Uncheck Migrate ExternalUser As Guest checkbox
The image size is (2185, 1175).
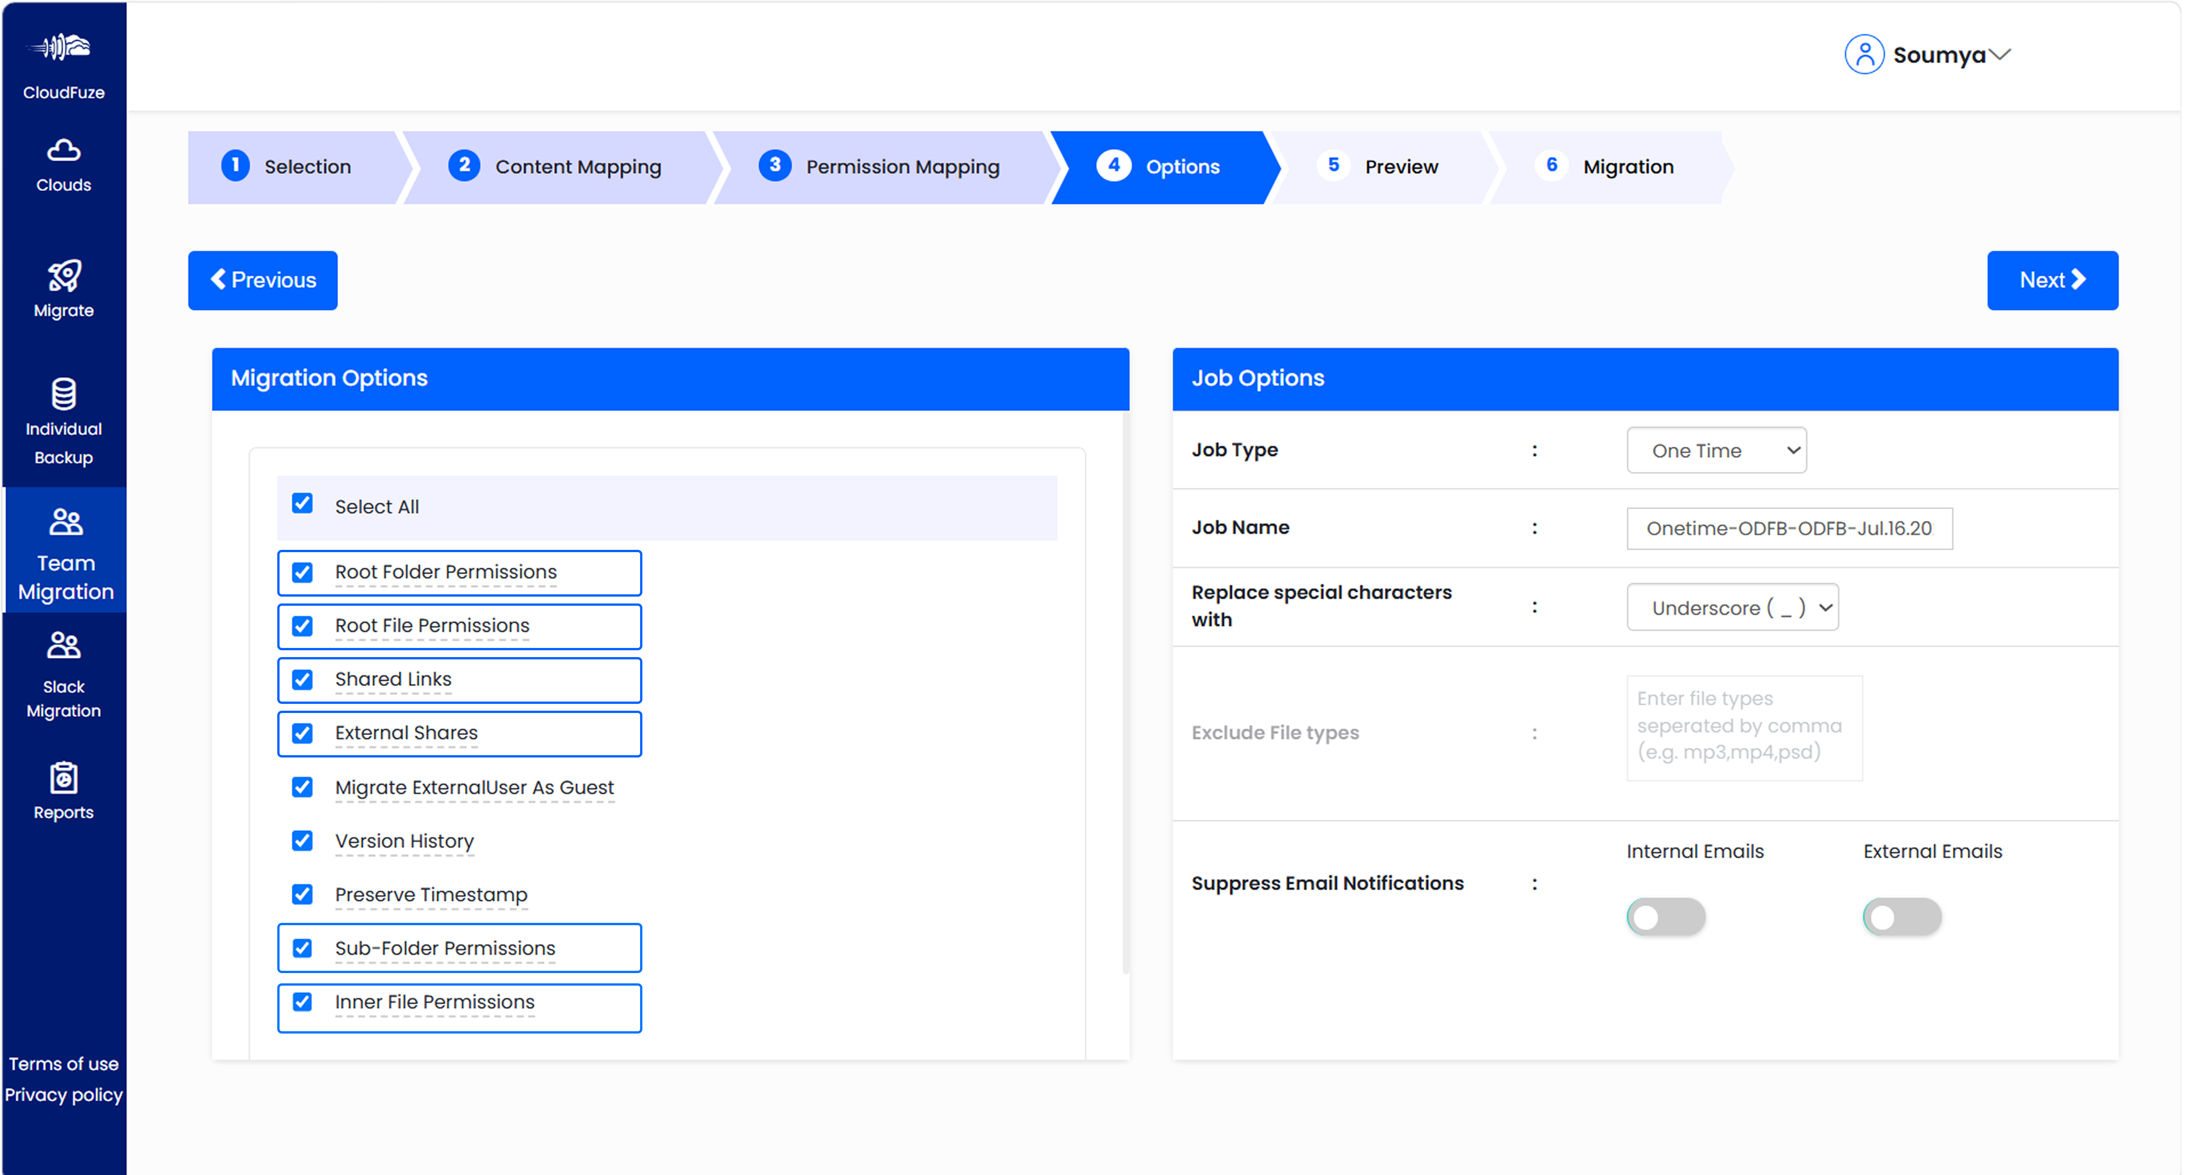pos(302,787)
